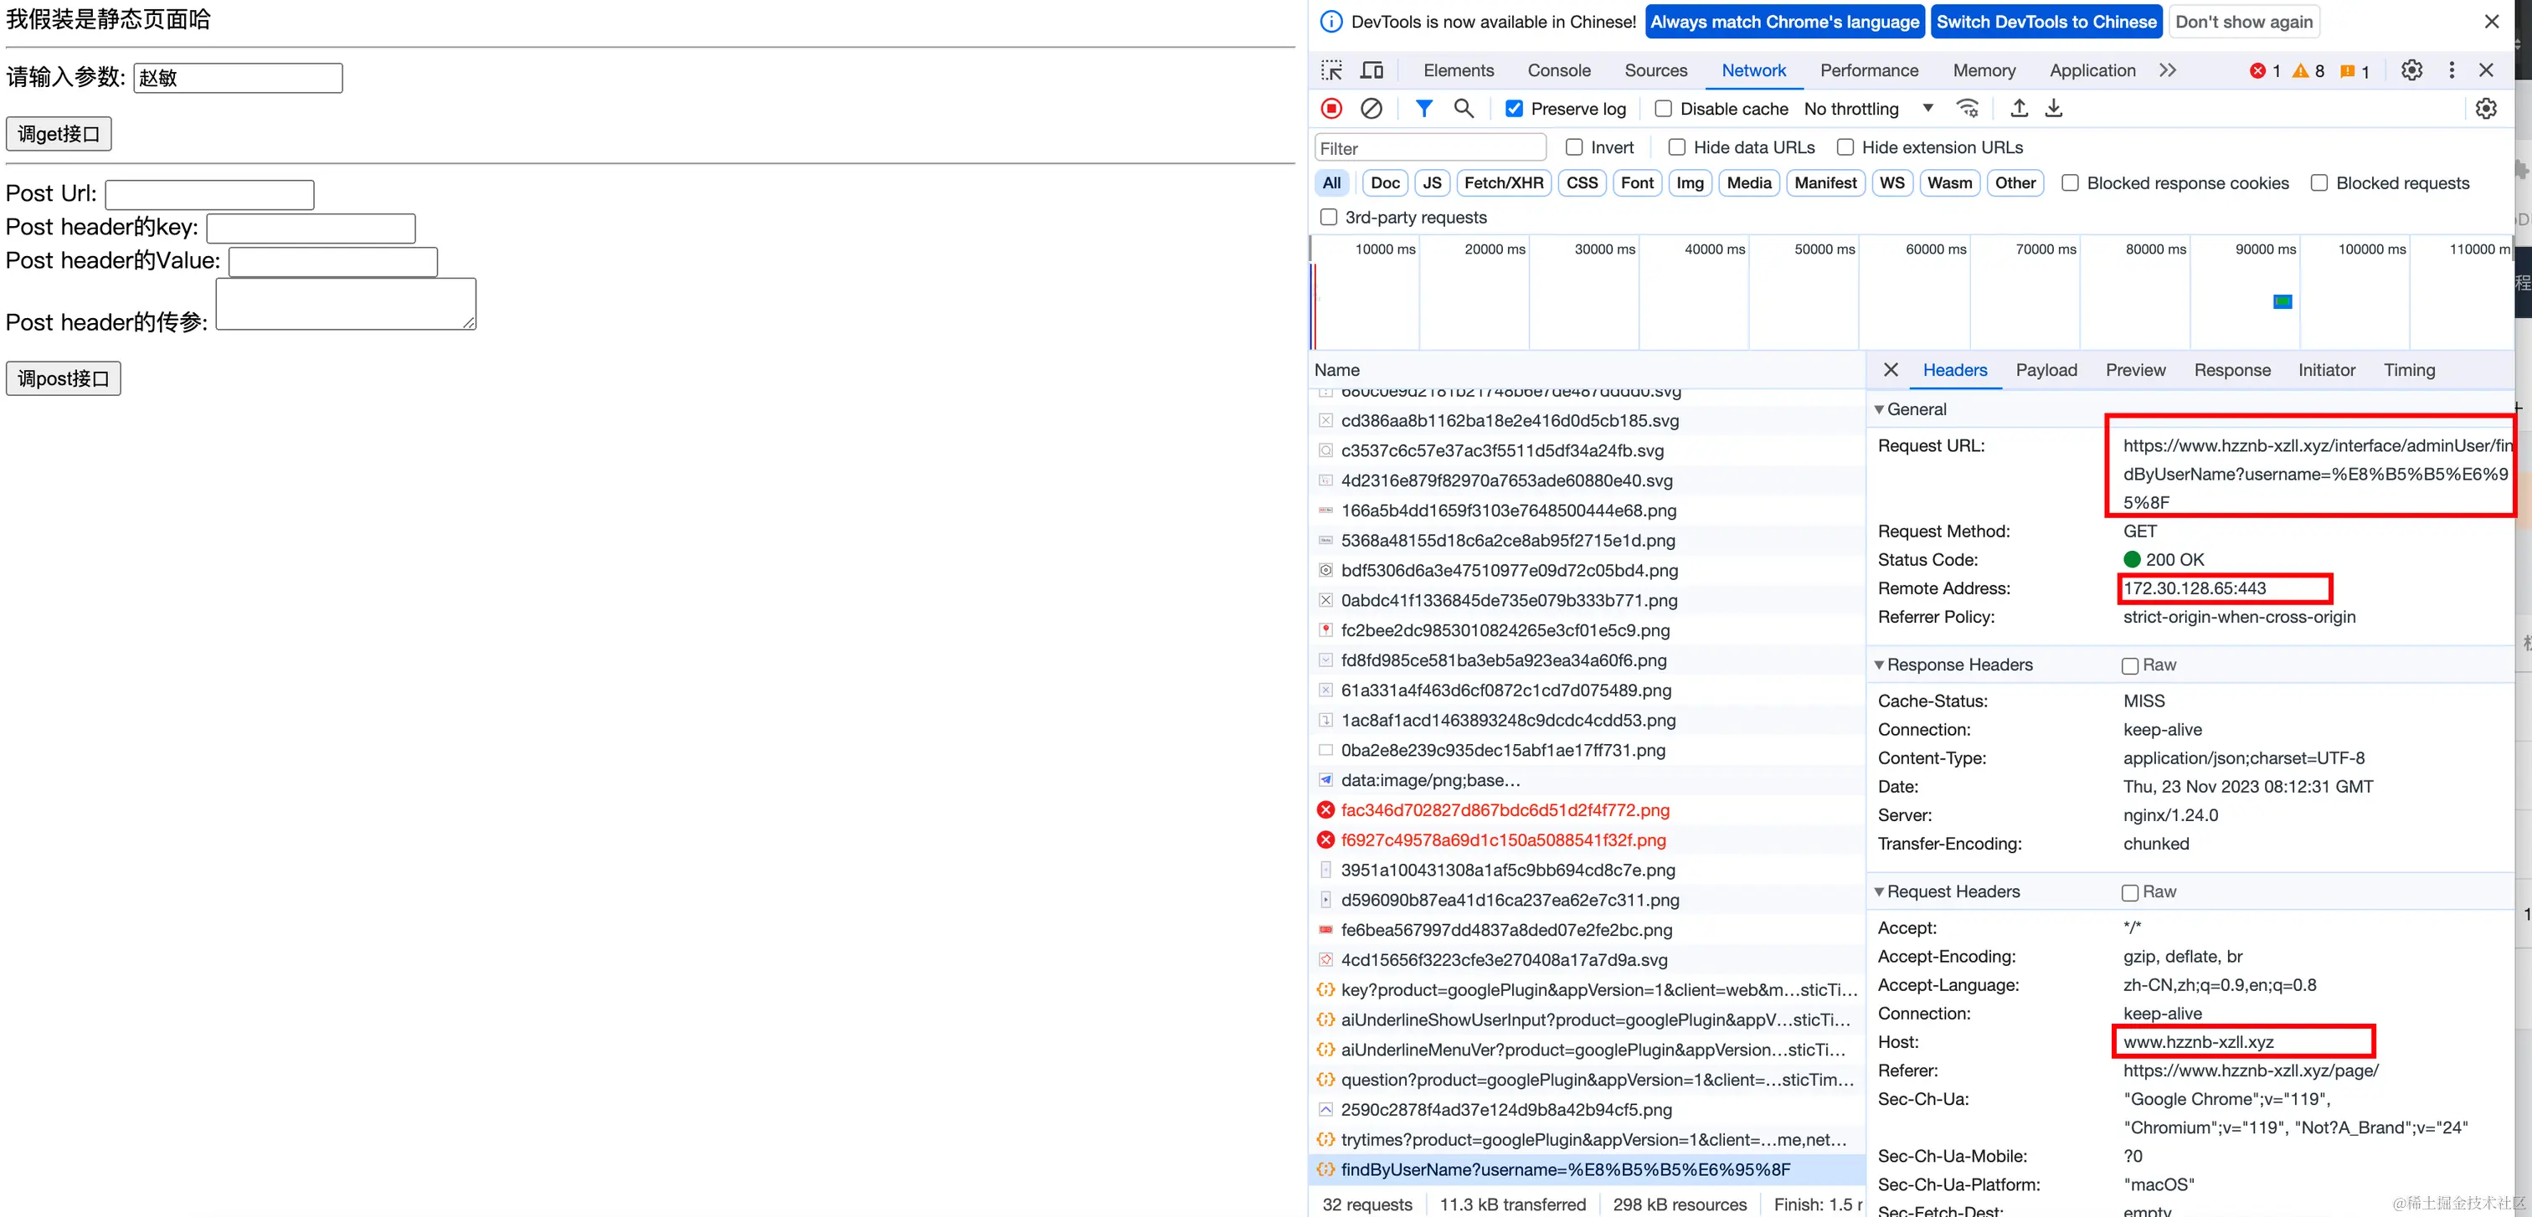2532x1217 pixels.
Task: Stop recording network log
Action: (x=1332, y=109)
